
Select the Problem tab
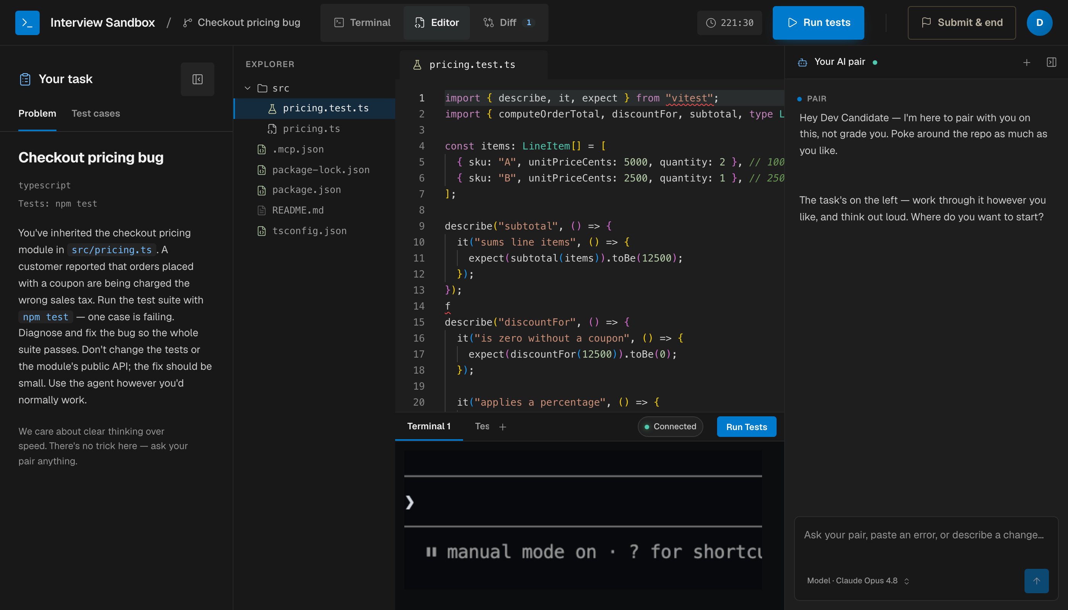[37, 114]
